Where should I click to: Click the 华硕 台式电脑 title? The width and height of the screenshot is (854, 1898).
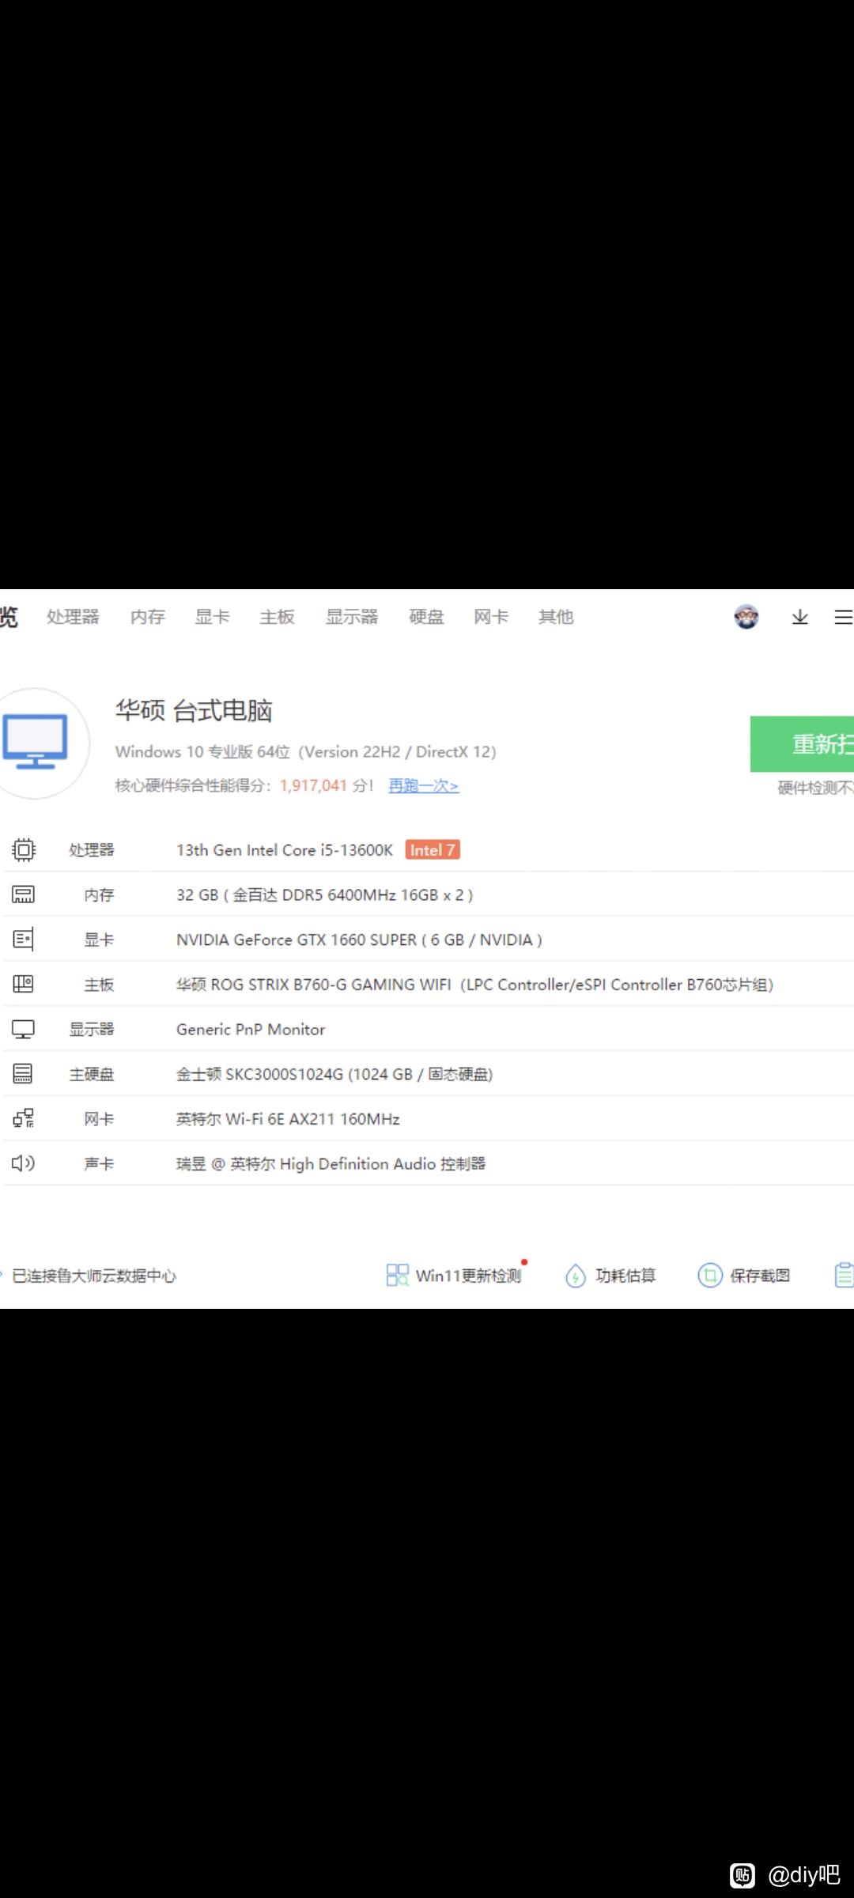tap(194, 710)
